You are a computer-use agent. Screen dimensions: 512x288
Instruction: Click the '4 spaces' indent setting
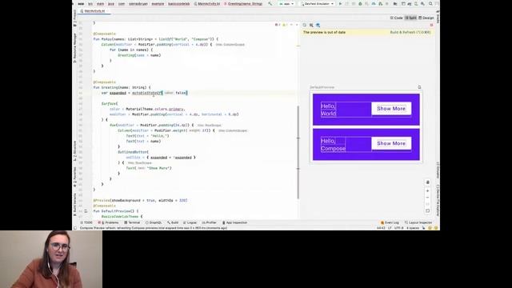pos(413,228)
